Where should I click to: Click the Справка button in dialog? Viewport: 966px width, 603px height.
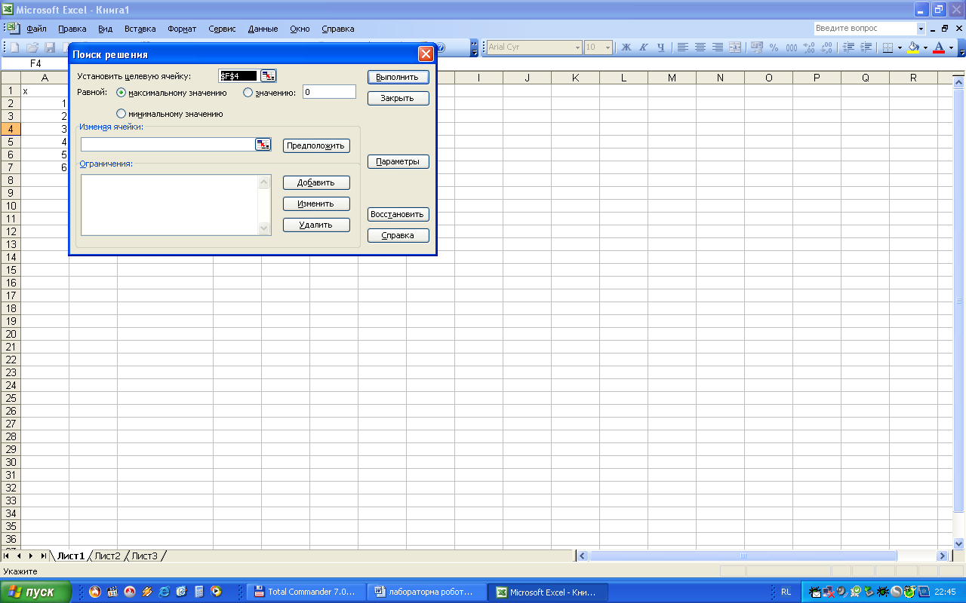398,235
